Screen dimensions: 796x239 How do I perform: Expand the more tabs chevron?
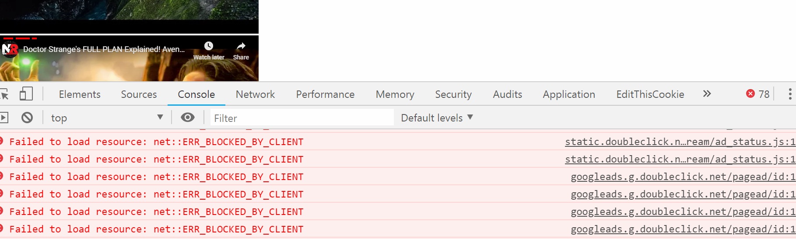(x=707, y=94)
